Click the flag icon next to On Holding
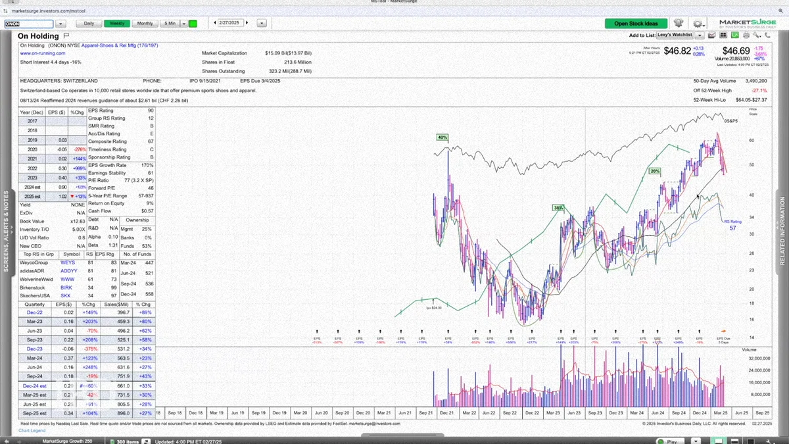This screenshot has height=444, width=789. [66, 36]
